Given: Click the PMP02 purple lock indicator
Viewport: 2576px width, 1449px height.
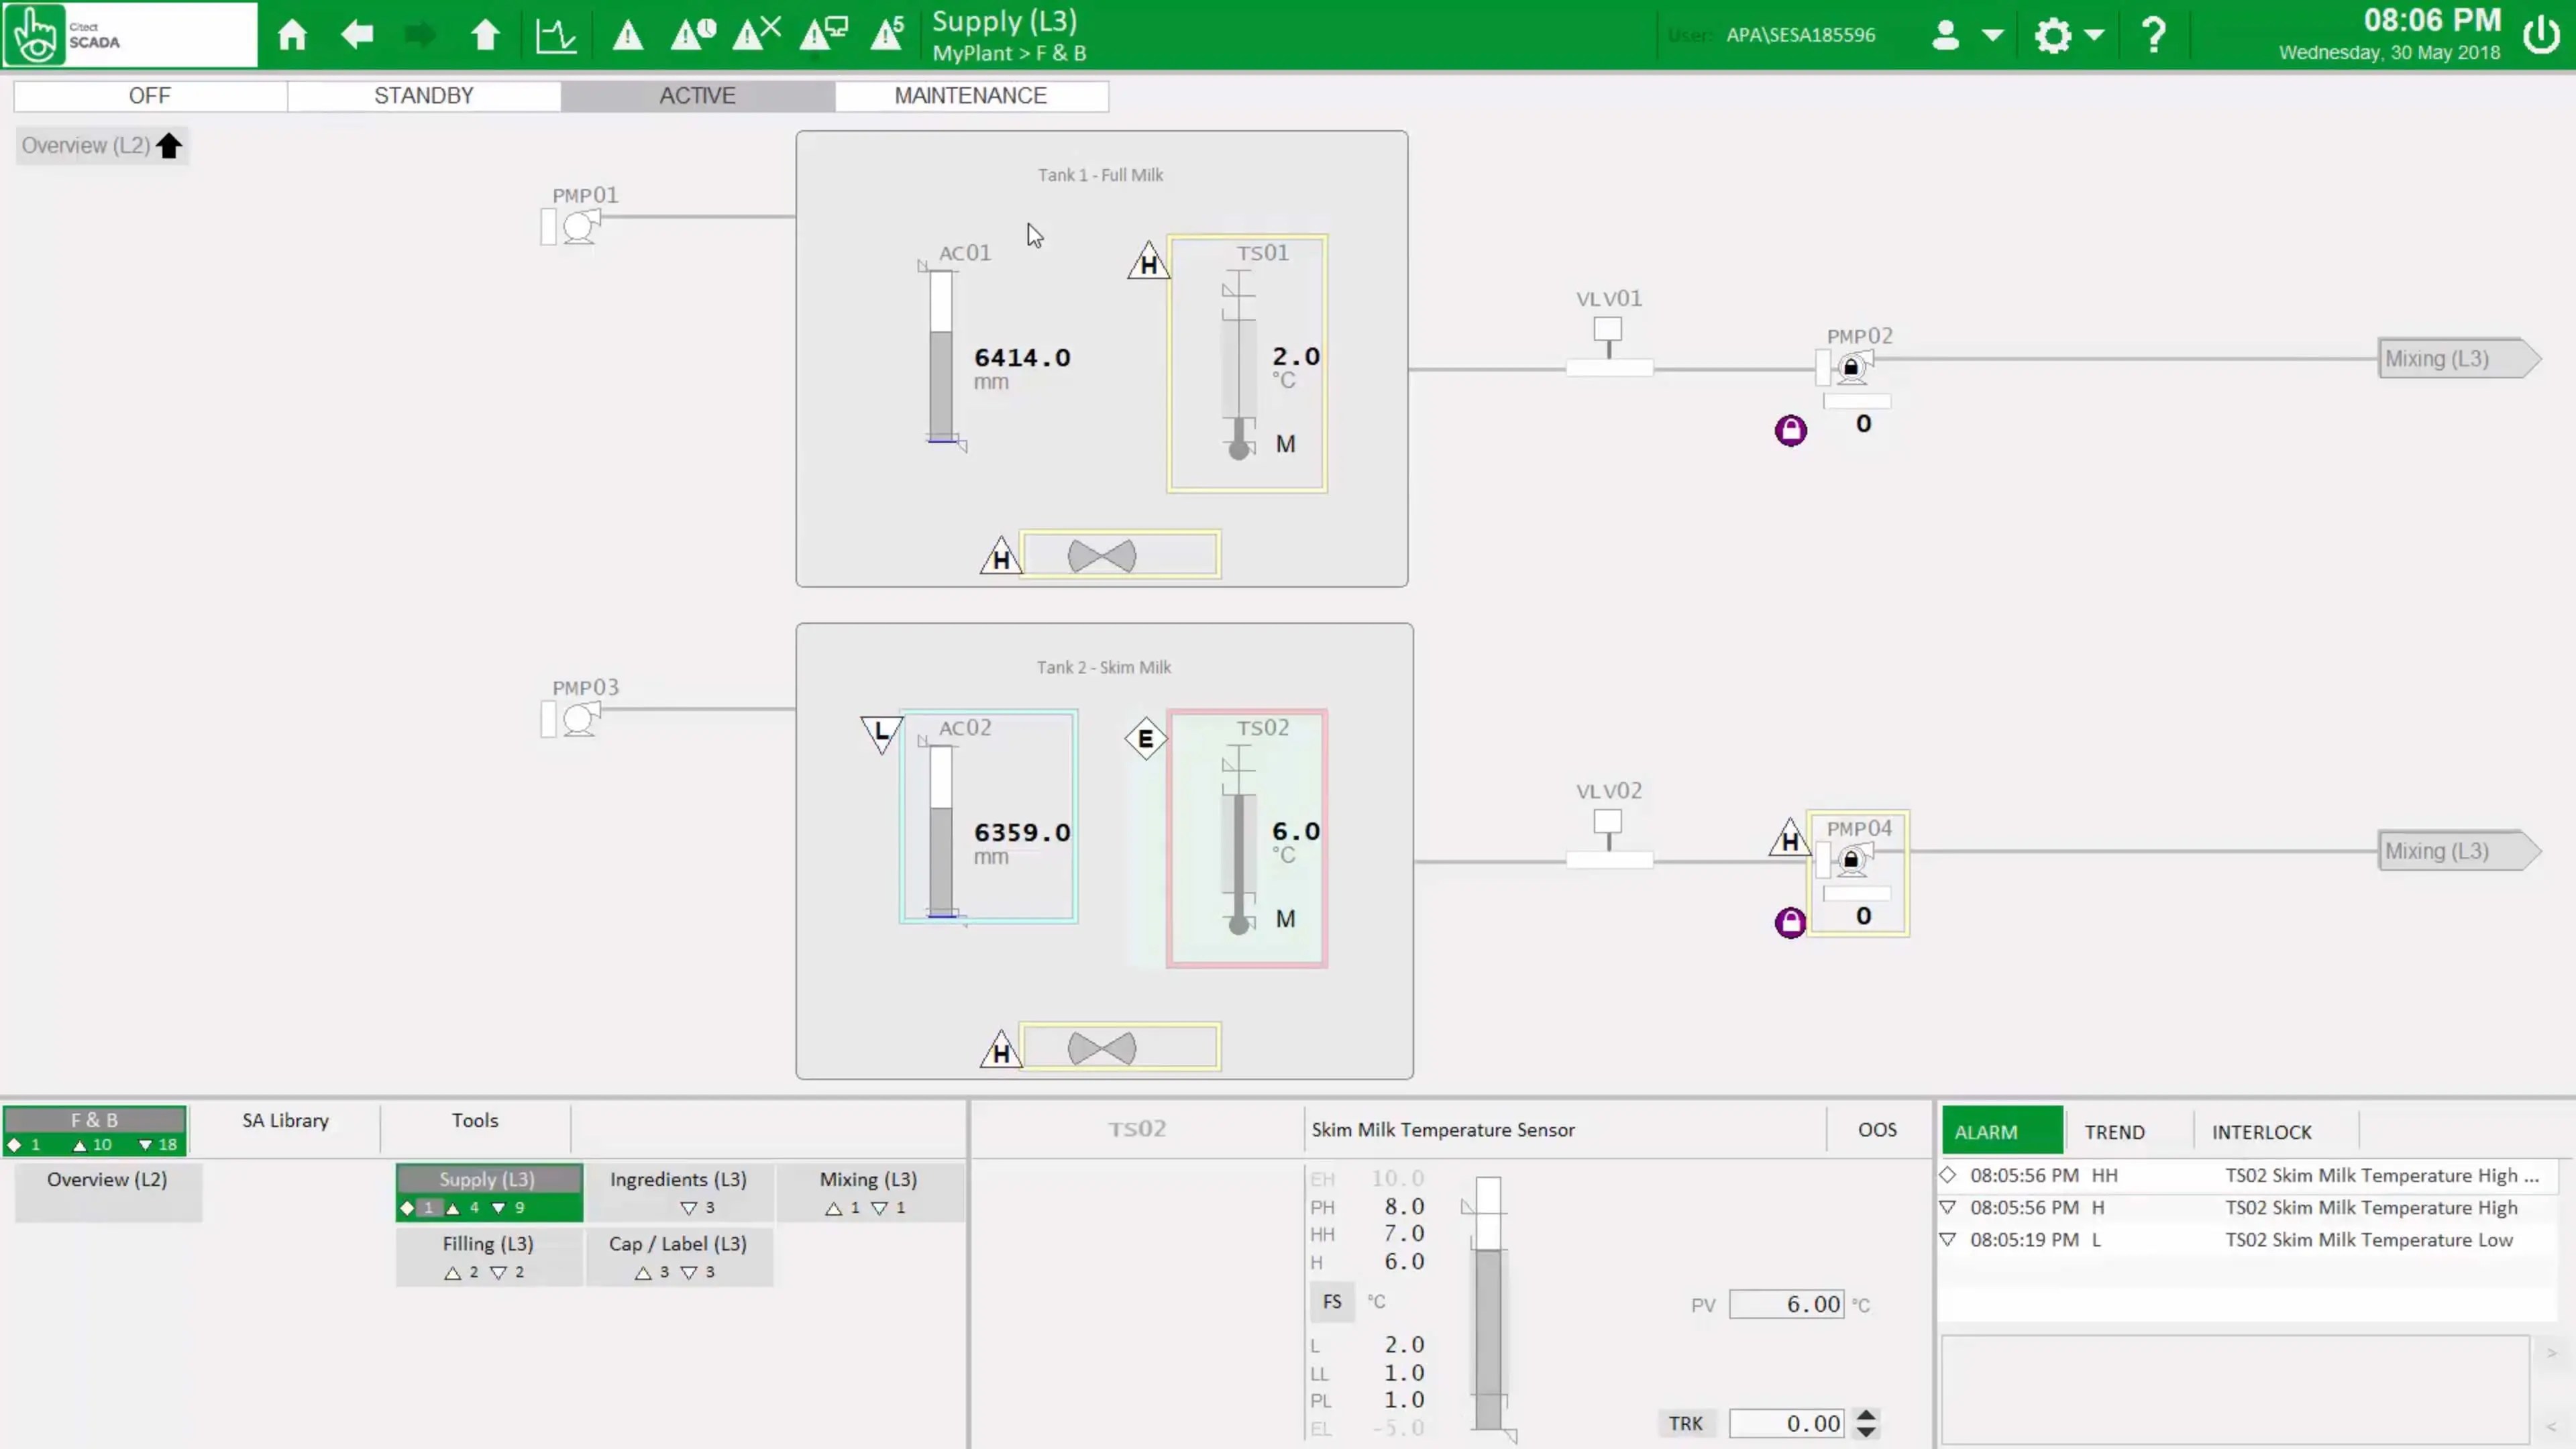Looking at the screenshot, I should (1790, 430).
